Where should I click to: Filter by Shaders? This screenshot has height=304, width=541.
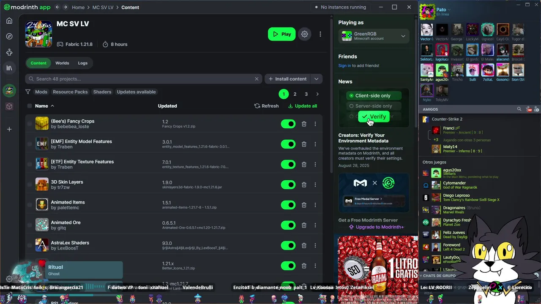click(x=102, y=92)
